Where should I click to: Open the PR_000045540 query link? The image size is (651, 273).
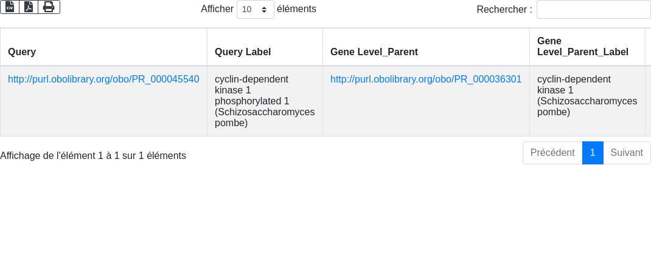coord(103,79)
